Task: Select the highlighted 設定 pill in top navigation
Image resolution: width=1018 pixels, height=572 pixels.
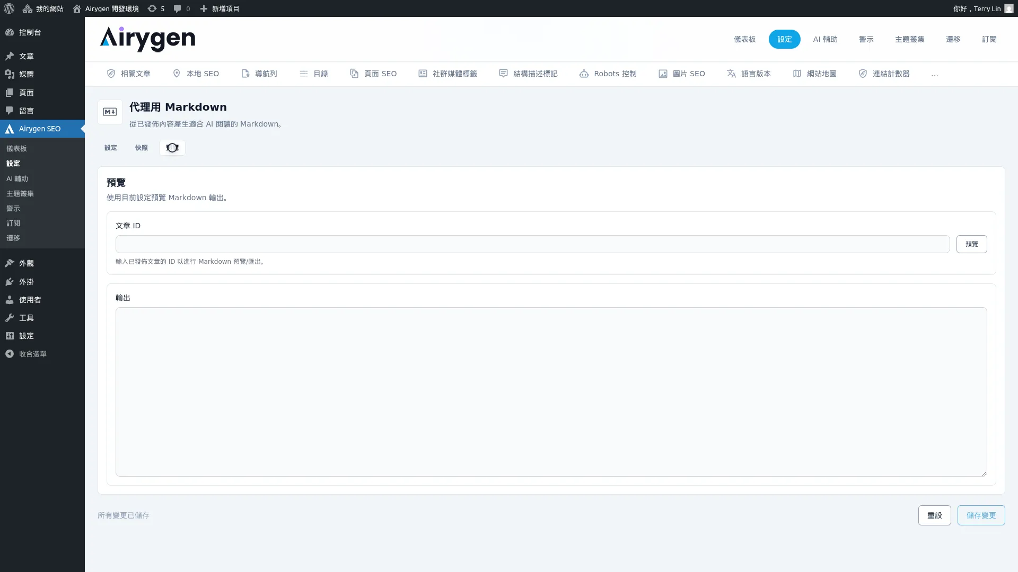Action: 784,39
